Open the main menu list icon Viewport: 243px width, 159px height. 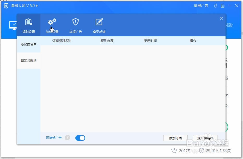(223, 6)
